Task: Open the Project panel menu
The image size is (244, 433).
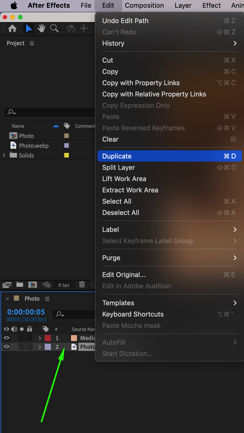Action: click(32, 43)
